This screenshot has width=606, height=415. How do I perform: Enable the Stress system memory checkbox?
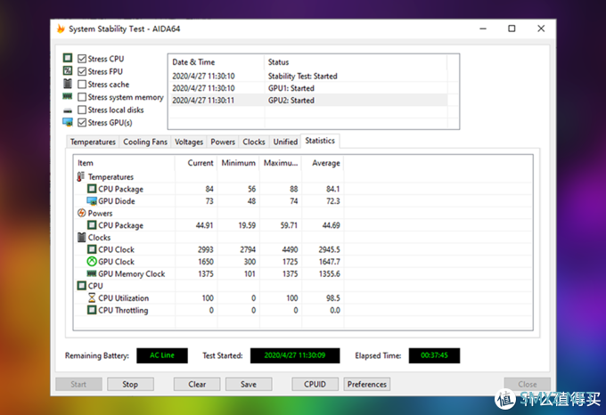coord(82,97)
